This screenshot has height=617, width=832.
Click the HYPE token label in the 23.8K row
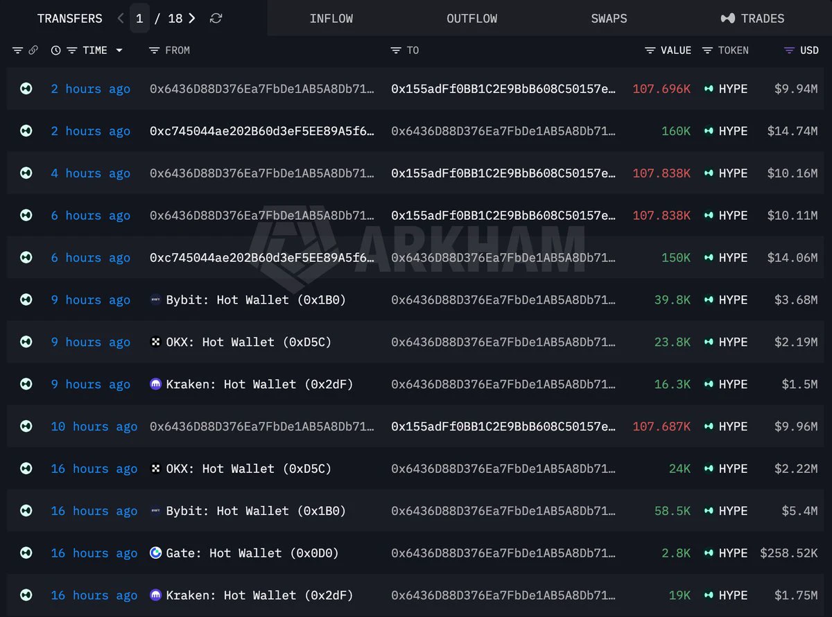coord(733,342)
